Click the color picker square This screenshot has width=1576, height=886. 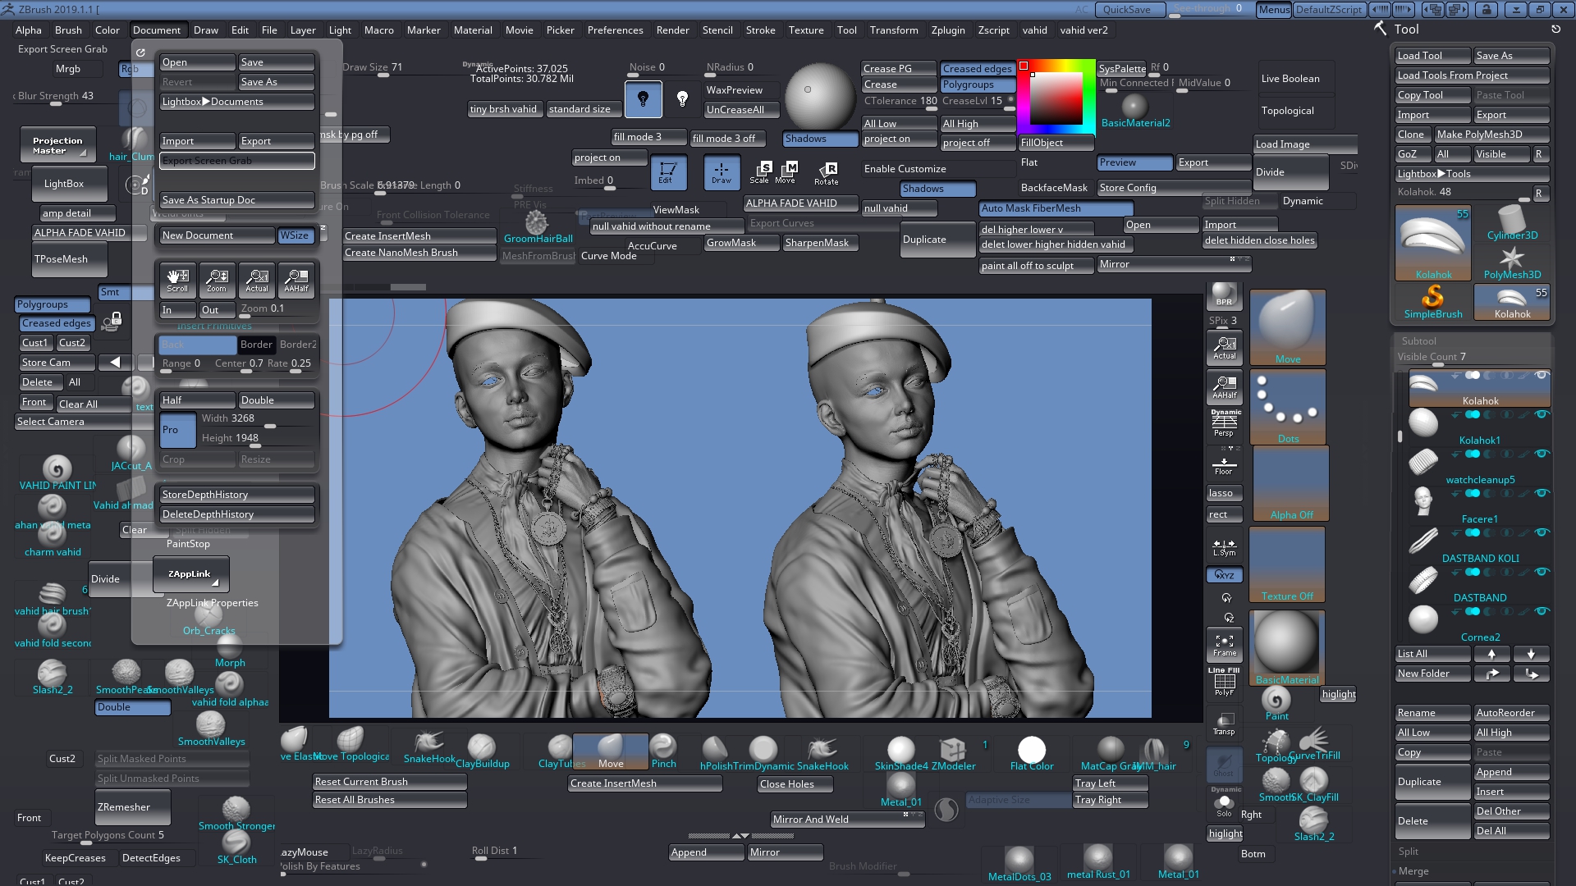point(1056,98)
